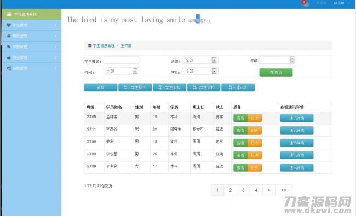Click the 导出学生表格 button
Screen dimensions: 356x216
tap(203, 87)
